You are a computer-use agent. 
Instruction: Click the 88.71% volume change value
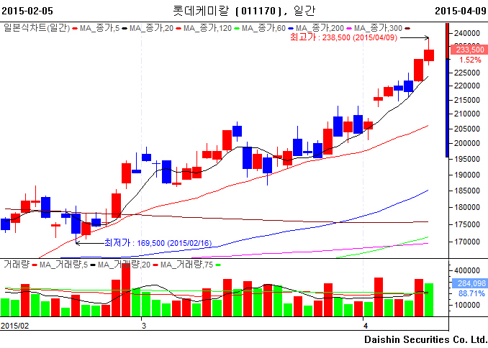(x=471, y=293)
